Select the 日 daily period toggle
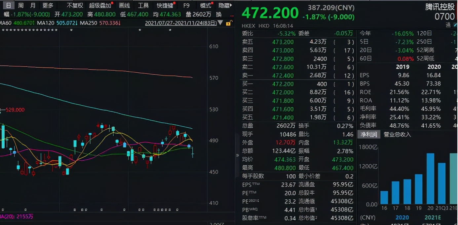 (9, 5)
